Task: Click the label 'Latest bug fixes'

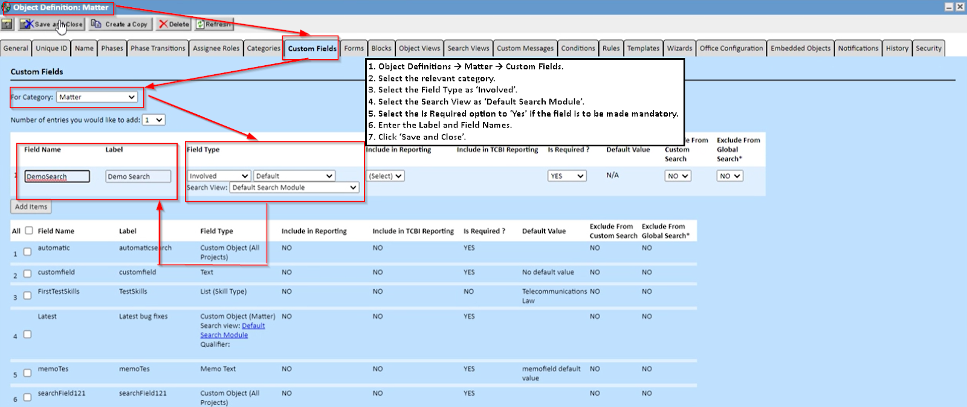Action: coord(143,316)
